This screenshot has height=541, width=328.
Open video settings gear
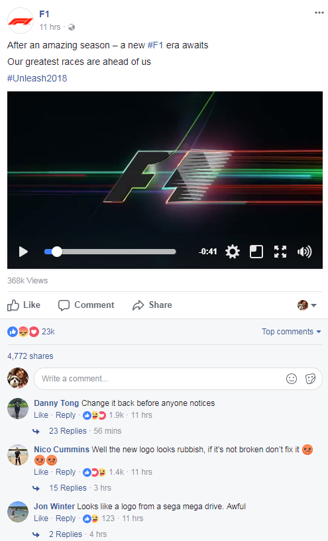click(233, 252)
